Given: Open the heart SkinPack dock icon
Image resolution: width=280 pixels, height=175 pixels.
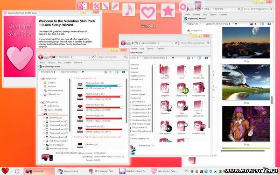Looking at the screenshot, I should coord(148,12).
